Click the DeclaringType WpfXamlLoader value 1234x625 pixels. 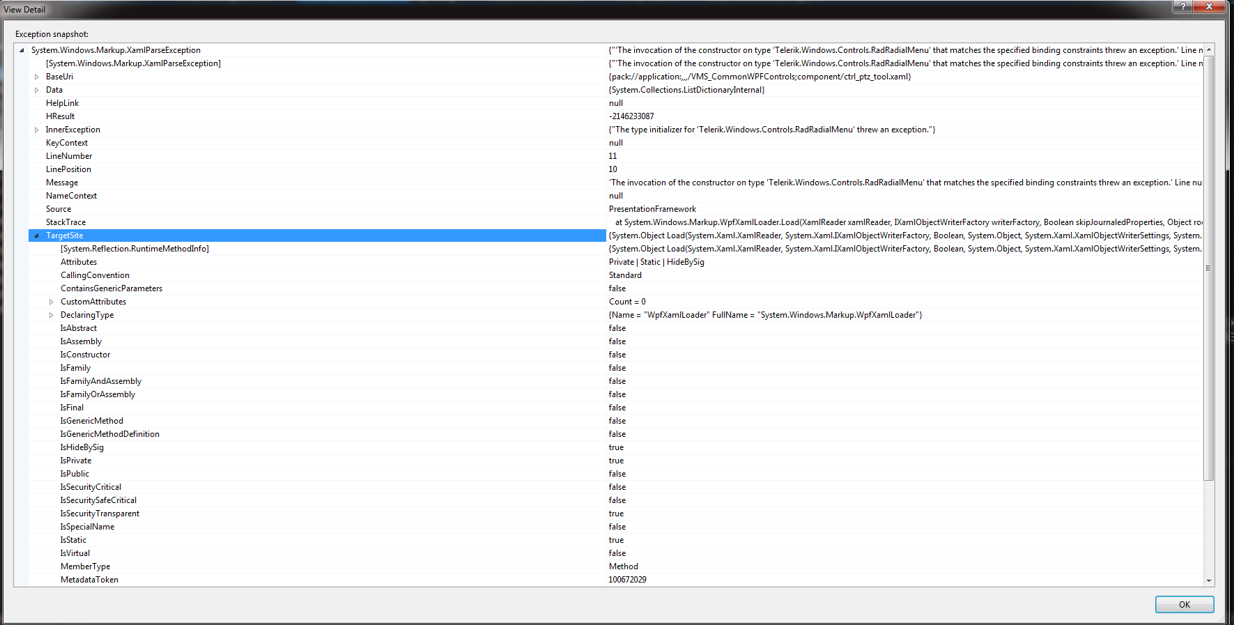(765, 315)
